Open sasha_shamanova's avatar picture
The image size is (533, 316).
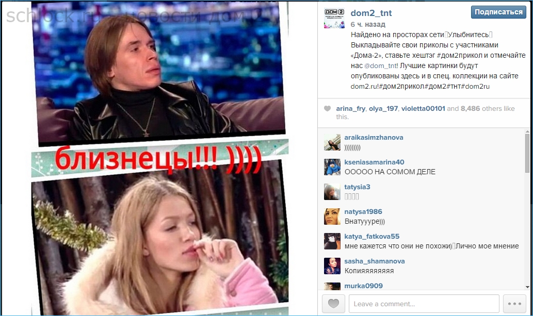pos(332,266)
